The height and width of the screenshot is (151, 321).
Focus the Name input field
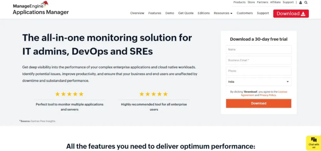pyautogui.click(x=258, y=49)
